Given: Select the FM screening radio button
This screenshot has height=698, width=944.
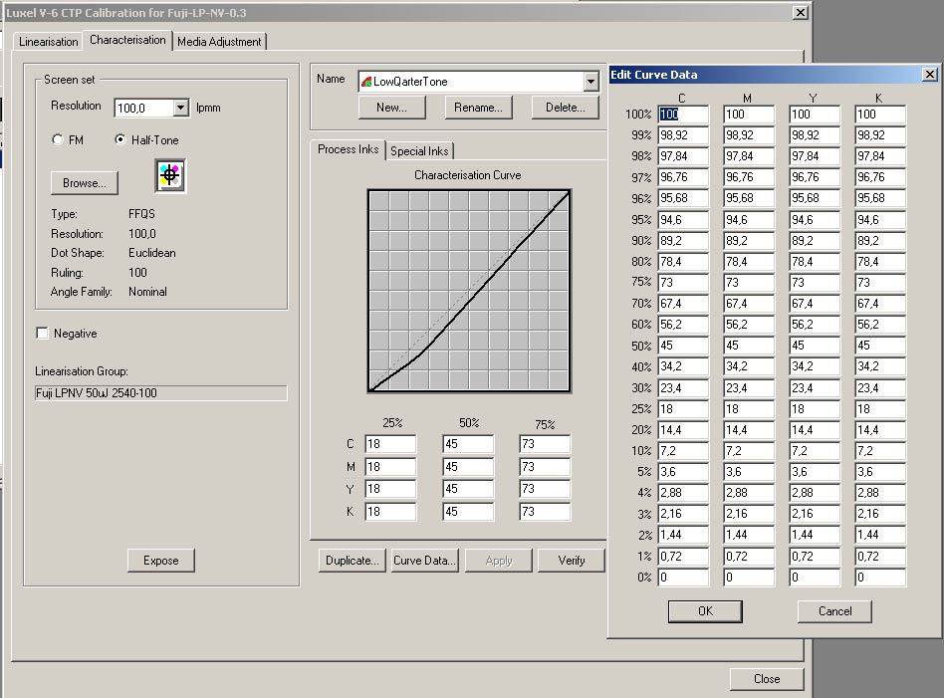Looking at the screenshot, I should 58,140.
